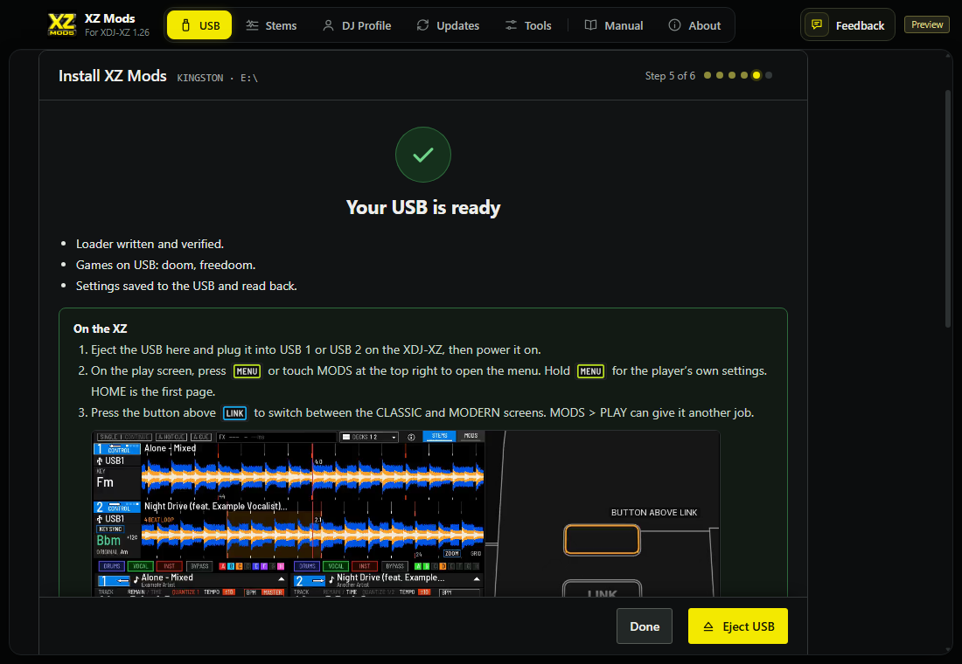
Task: Open the Tools tab
Action: tap(528, 25)
